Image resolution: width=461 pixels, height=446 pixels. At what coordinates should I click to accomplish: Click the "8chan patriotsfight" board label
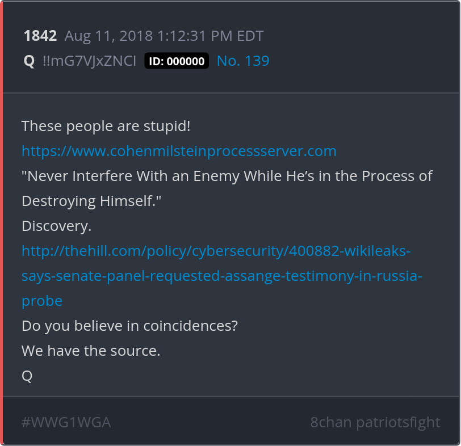[375, 423]
